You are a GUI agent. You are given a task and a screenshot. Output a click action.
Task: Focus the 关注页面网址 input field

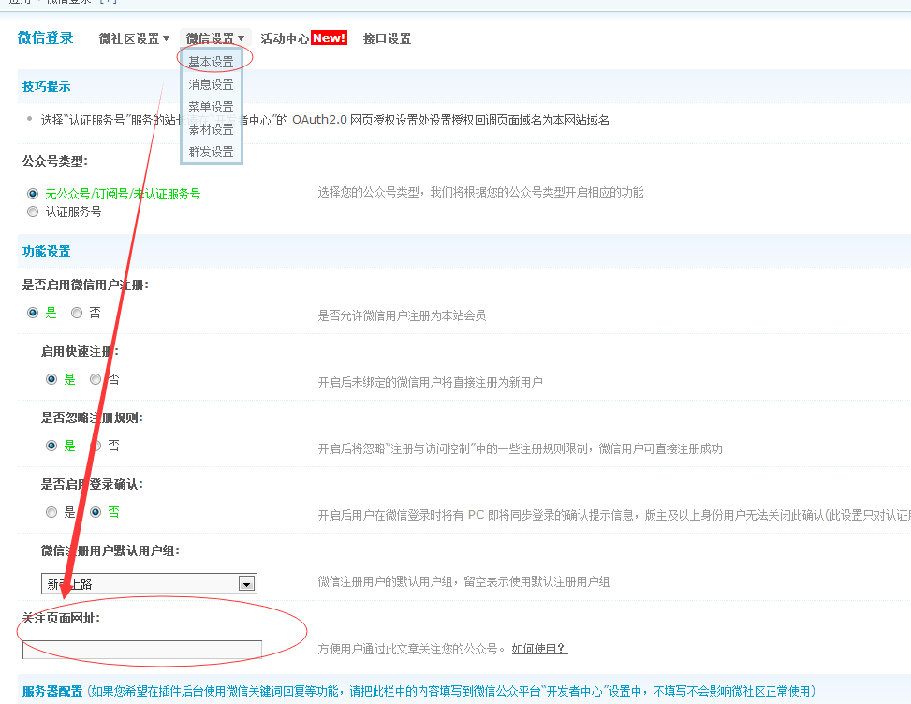141,650
